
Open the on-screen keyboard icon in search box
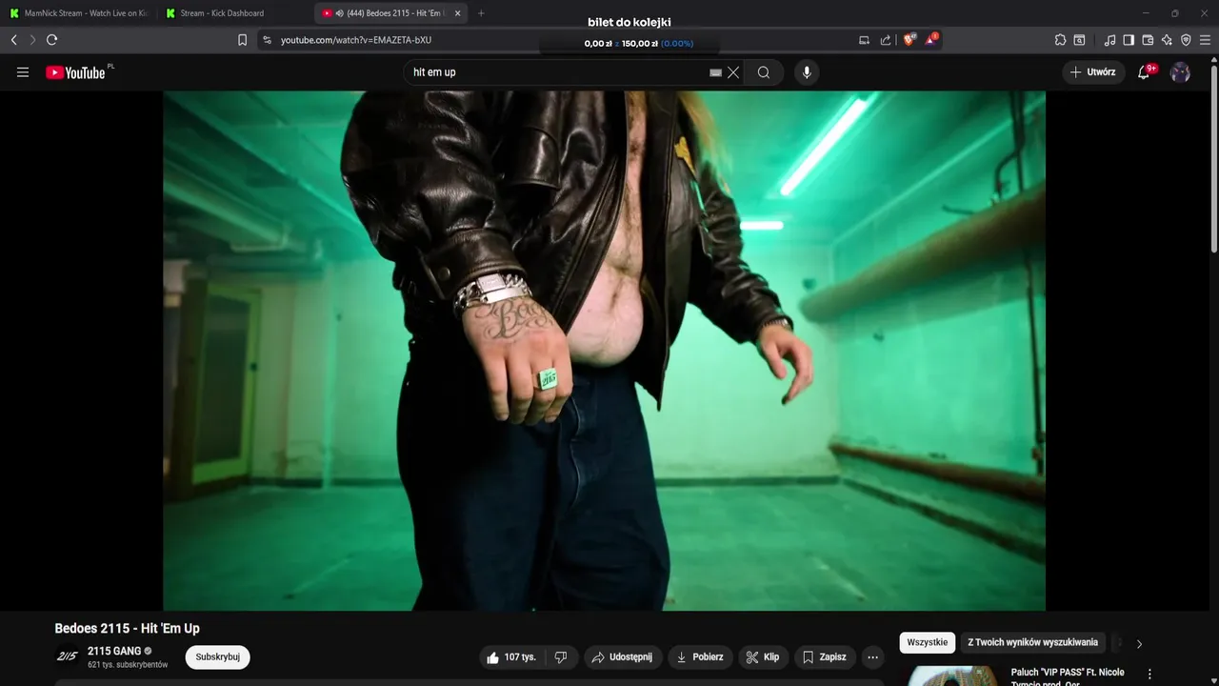pos(715,72)
